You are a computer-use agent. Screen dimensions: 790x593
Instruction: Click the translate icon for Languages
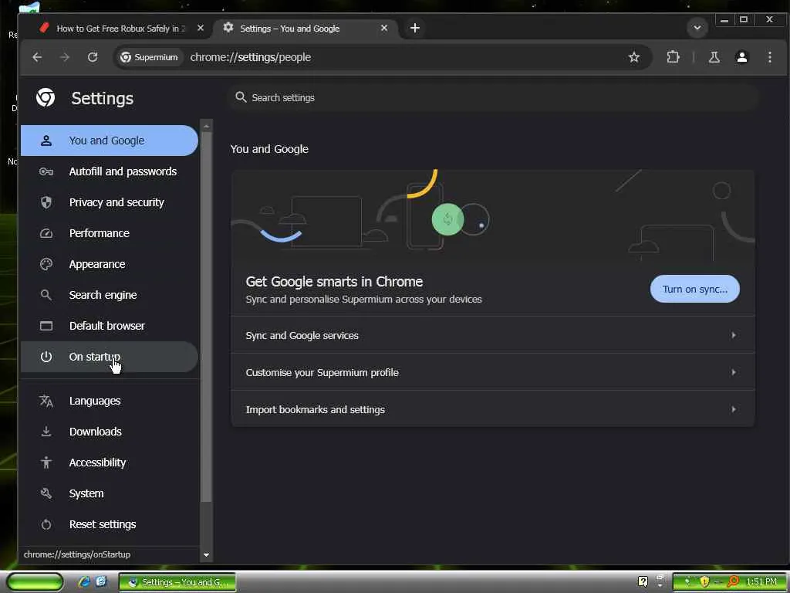[x=46, y=401]
